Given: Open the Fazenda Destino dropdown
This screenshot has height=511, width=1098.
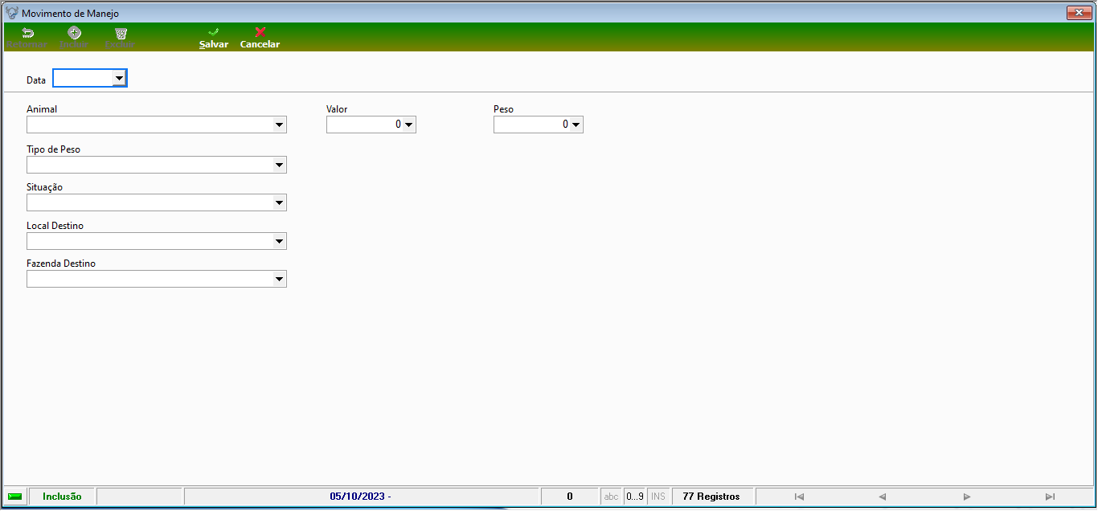Looking at the screenshot, I should (279, 279).
